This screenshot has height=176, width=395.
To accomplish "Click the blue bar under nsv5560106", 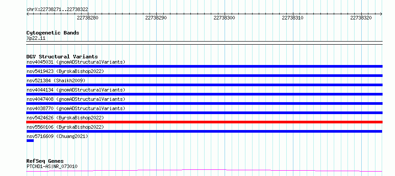I will (204, 131).
